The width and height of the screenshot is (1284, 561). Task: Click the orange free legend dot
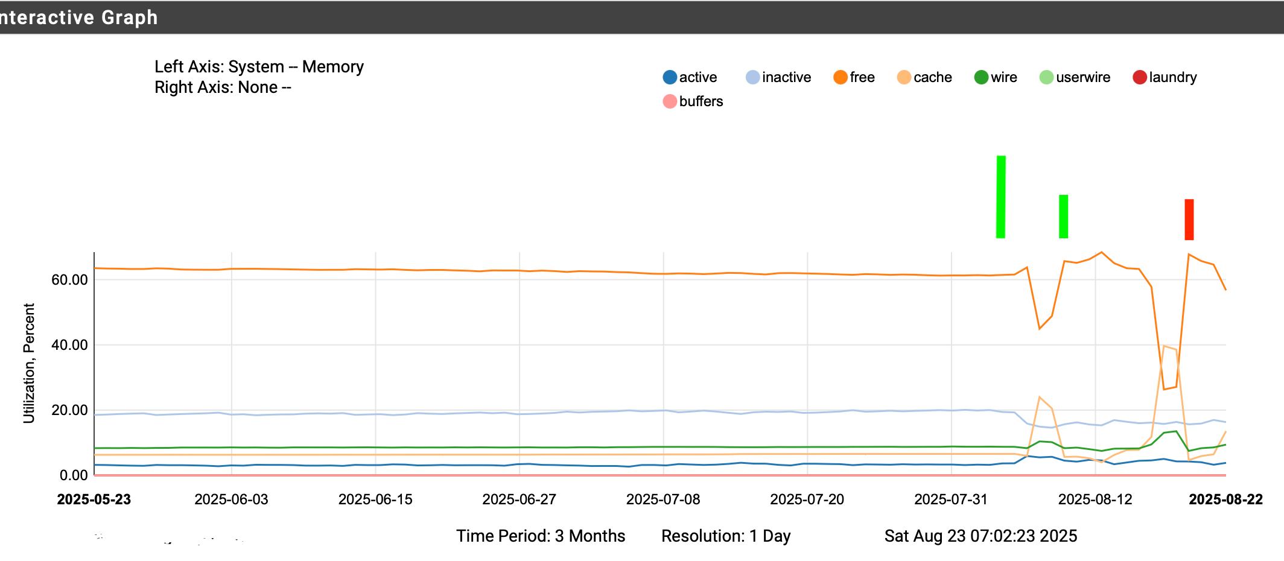(x=840, y=77)
